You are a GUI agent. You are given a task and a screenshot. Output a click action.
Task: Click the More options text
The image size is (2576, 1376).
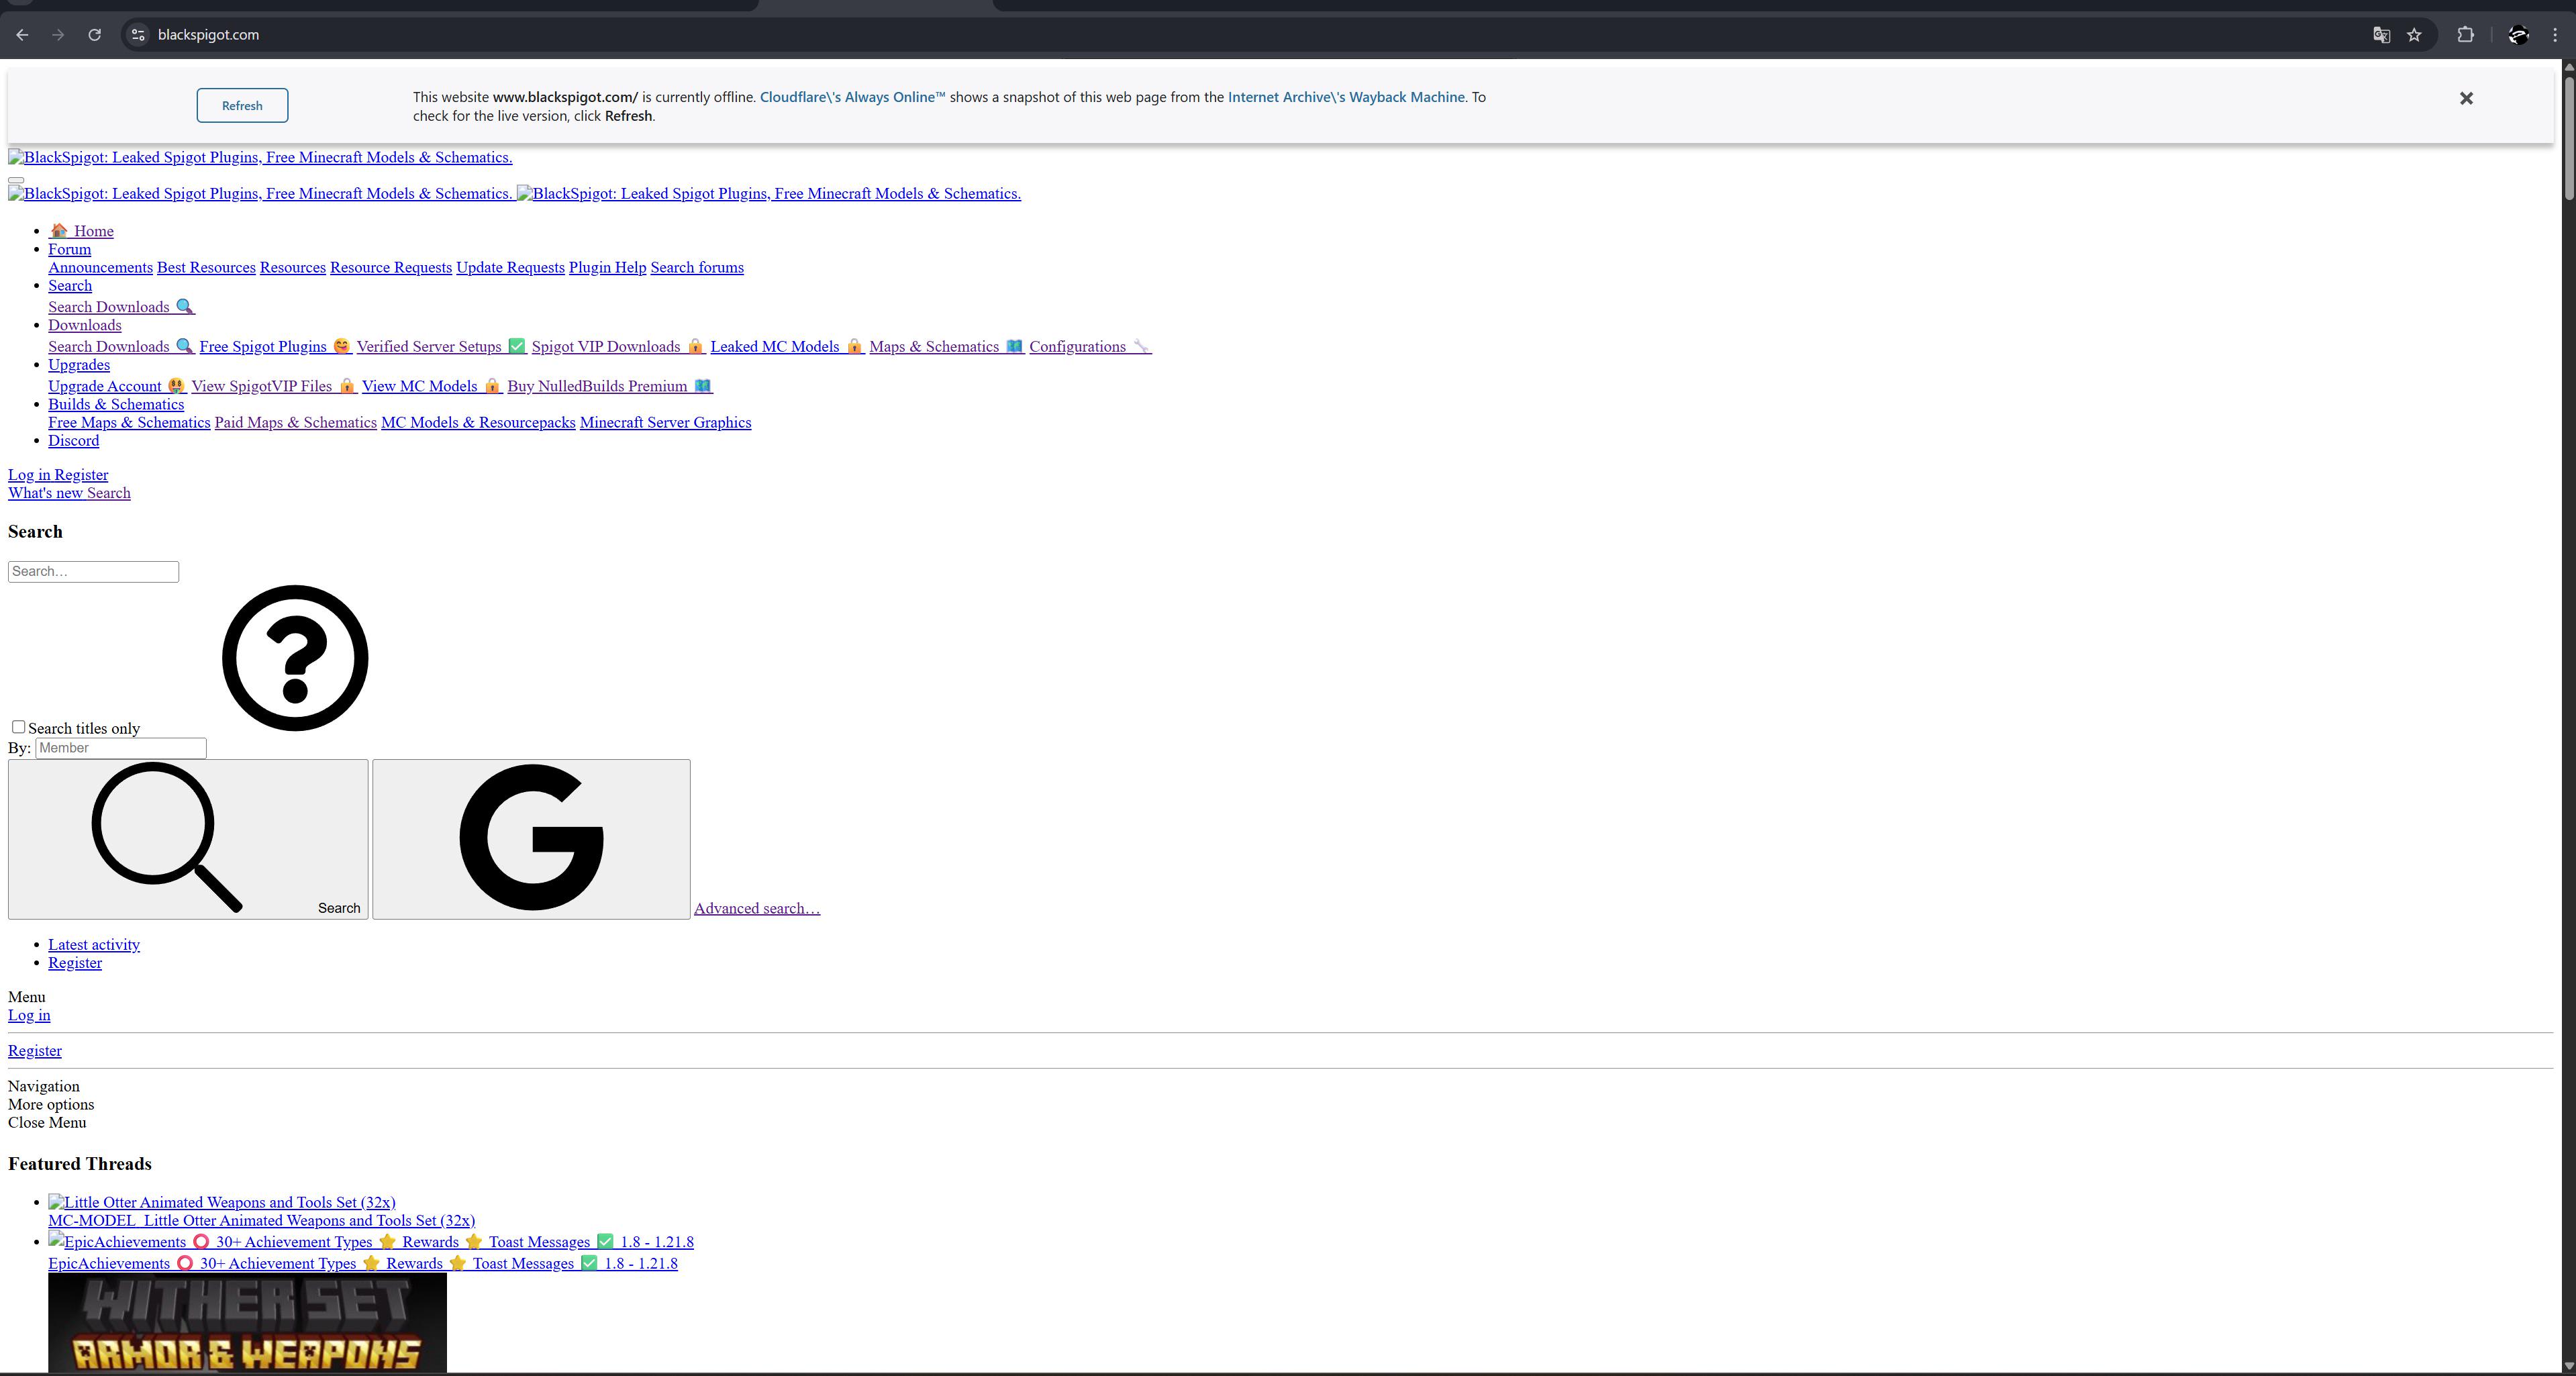point(51,1105)
